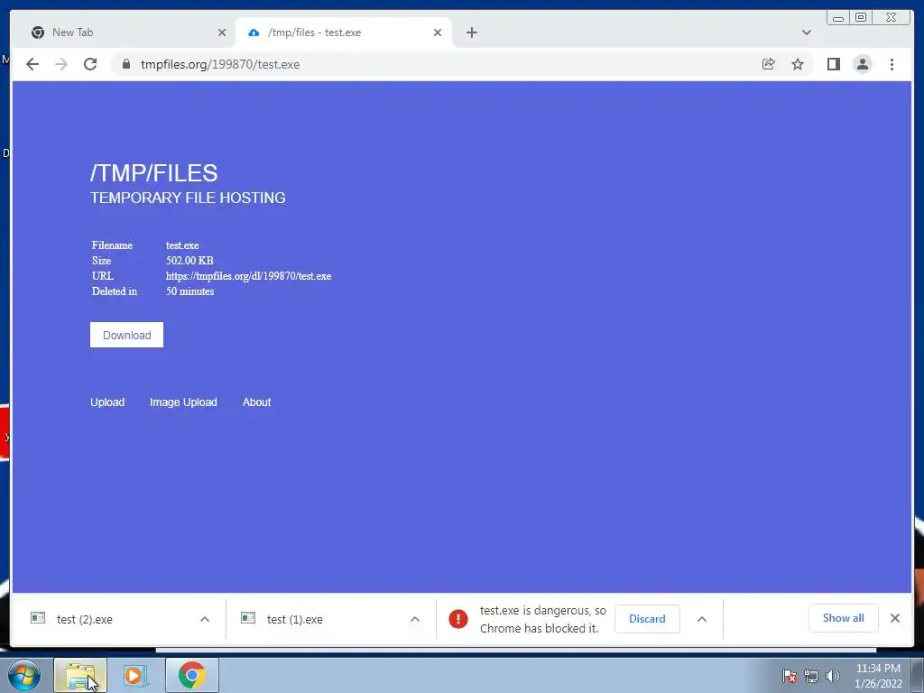Open the Image Upload link
The width and height of the screenshot is (924, 693).
tap(183, 402)
